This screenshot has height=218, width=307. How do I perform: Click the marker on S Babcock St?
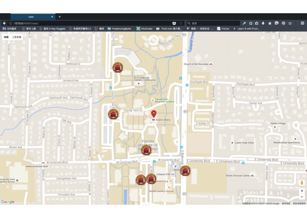click(x=185, y=171)
